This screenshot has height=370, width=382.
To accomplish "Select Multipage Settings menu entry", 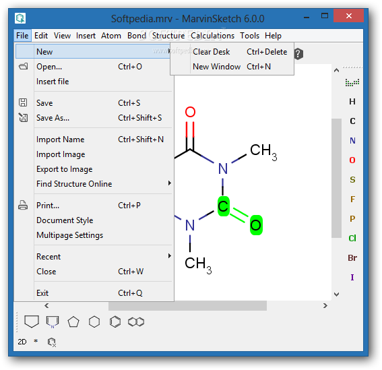I will [x=94, y=235].
